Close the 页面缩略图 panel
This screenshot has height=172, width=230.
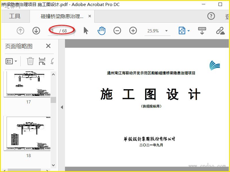coord(48,46)
